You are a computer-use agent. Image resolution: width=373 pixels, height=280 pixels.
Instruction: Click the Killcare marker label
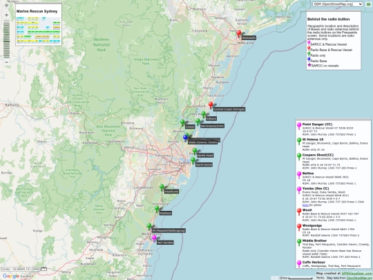pyautogui.click(x=211, y=119)
